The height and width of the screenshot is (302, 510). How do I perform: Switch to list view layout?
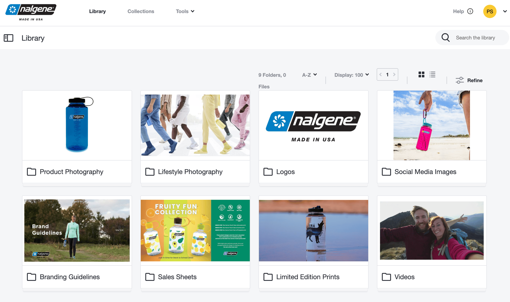(x=432, y=75)
